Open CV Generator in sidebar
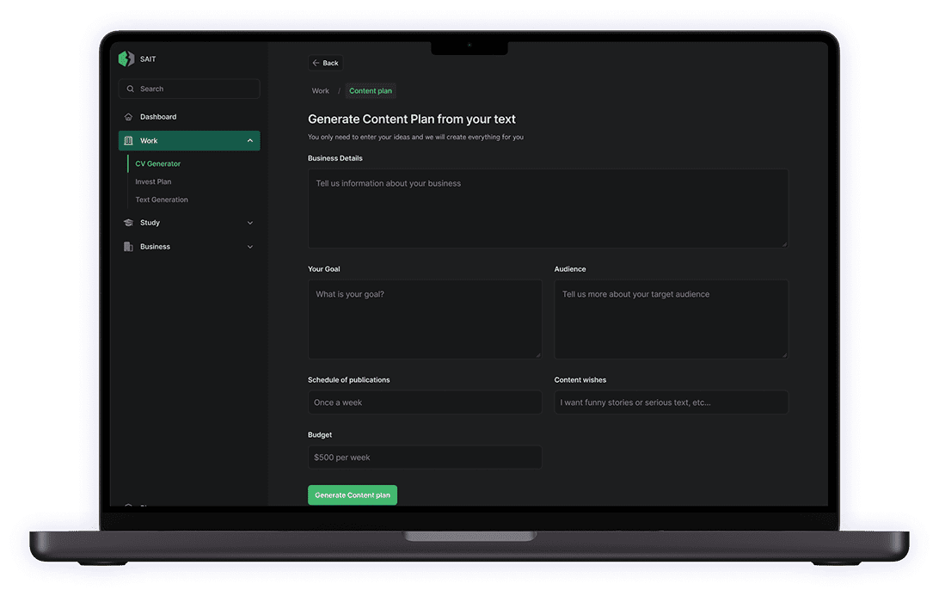 click(x=158, y=163)
